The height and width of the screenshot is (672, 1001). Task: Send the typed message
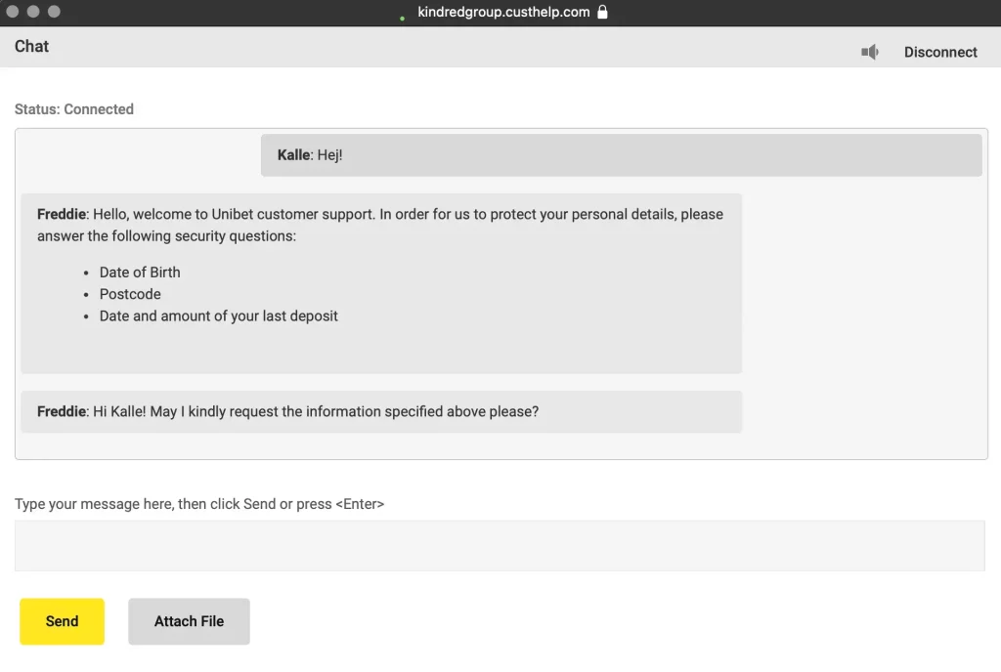coord(62,621)
